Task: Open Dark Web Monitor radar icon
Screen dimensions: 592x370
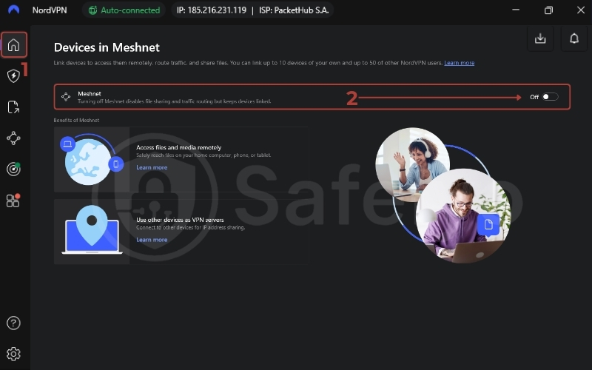Action: pyautogui.click(x=13, y=169)
